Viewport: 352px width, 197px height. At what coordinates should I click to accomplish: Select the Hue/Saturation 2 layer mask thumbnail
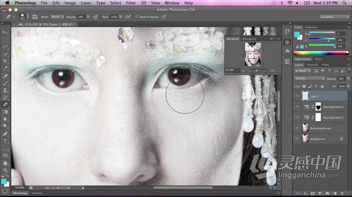(318, 107)
